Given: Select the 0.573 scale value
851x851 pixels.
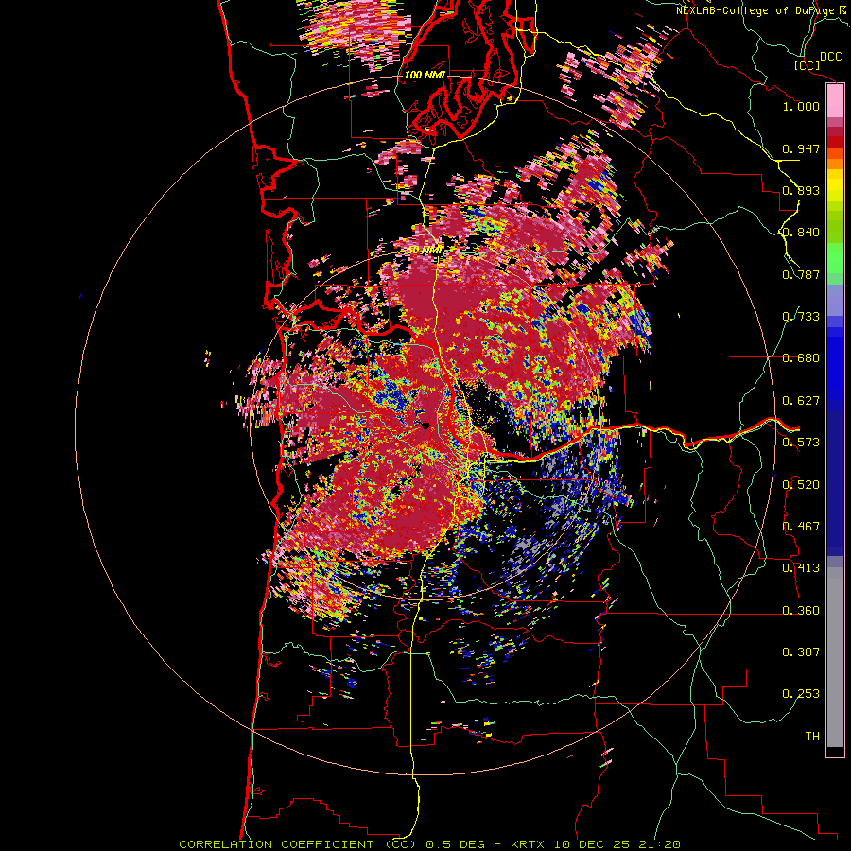Looking at the screenshot, I should 801,443.
